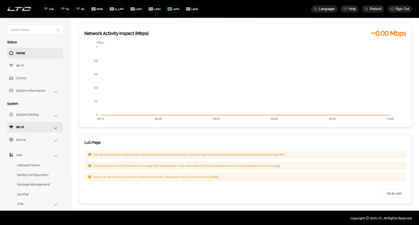Screen dimensions: 419x225
Task: Click the 6G Wi-Fi status indicator
Action: click(80, 9)
